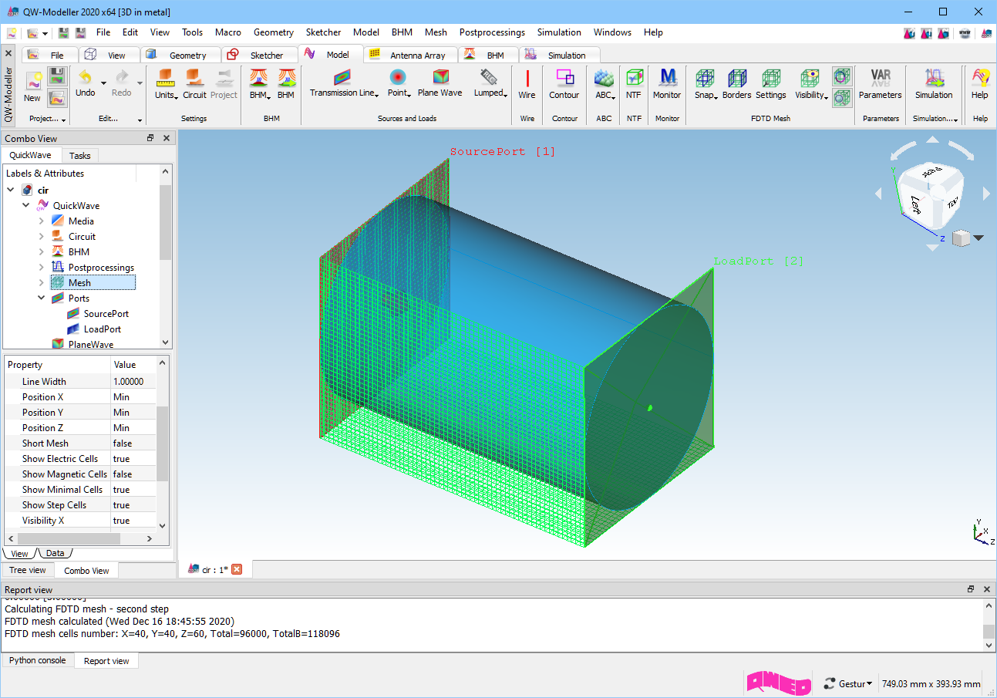Expand the Circuit tree node
This screenshot has width=997, height=698.
click(42, 237)
